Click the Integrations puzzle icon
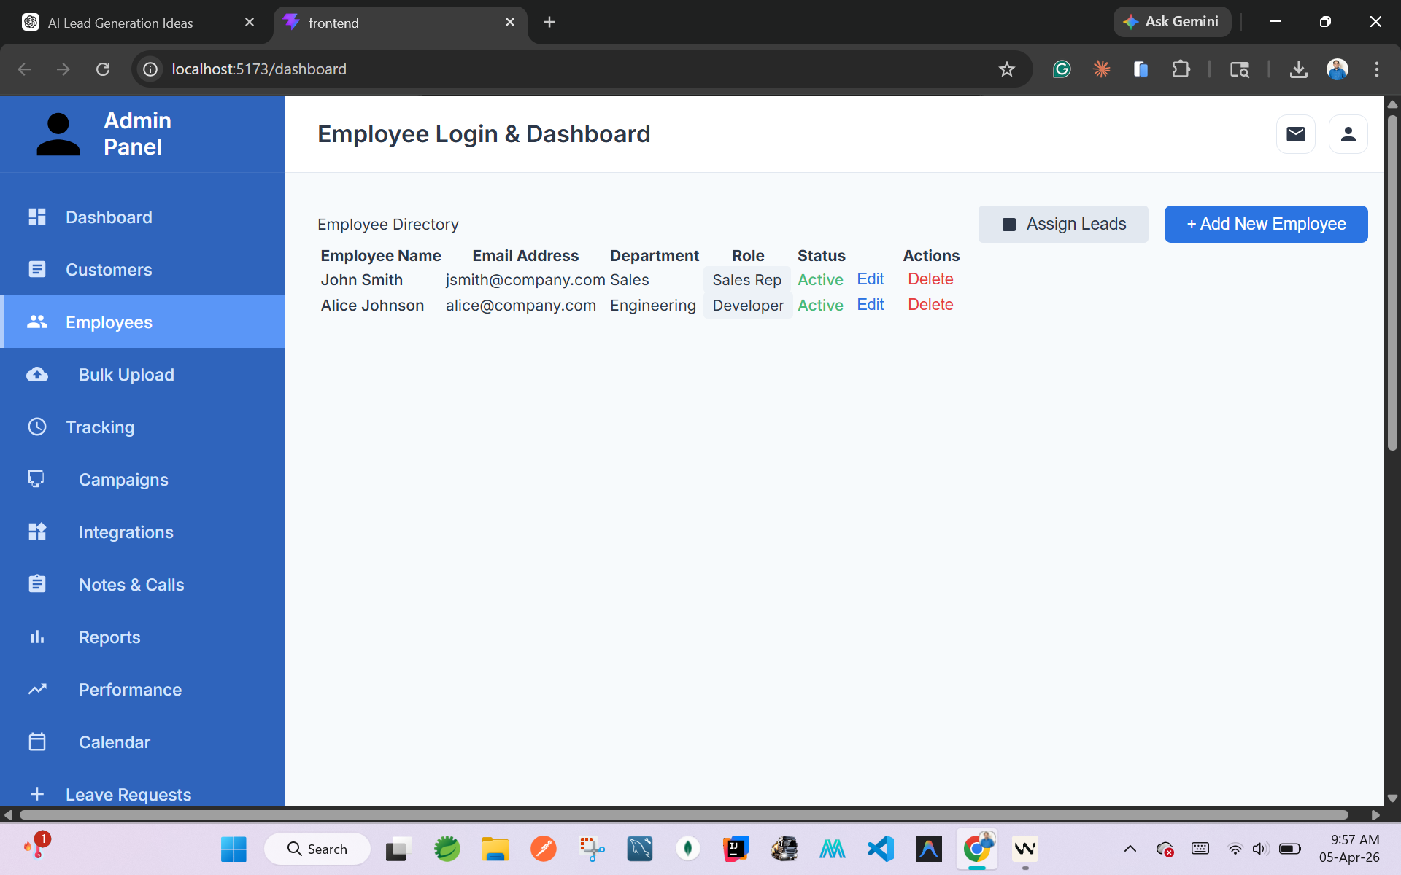This screenshot has width=1401, height=875. point(37,532)
